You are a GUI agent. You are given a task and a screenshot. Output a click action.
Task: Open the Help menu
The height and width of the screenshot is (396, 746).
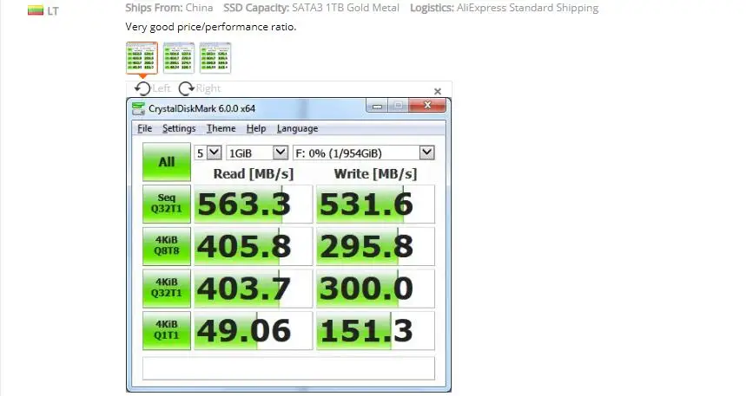point(256,128)
